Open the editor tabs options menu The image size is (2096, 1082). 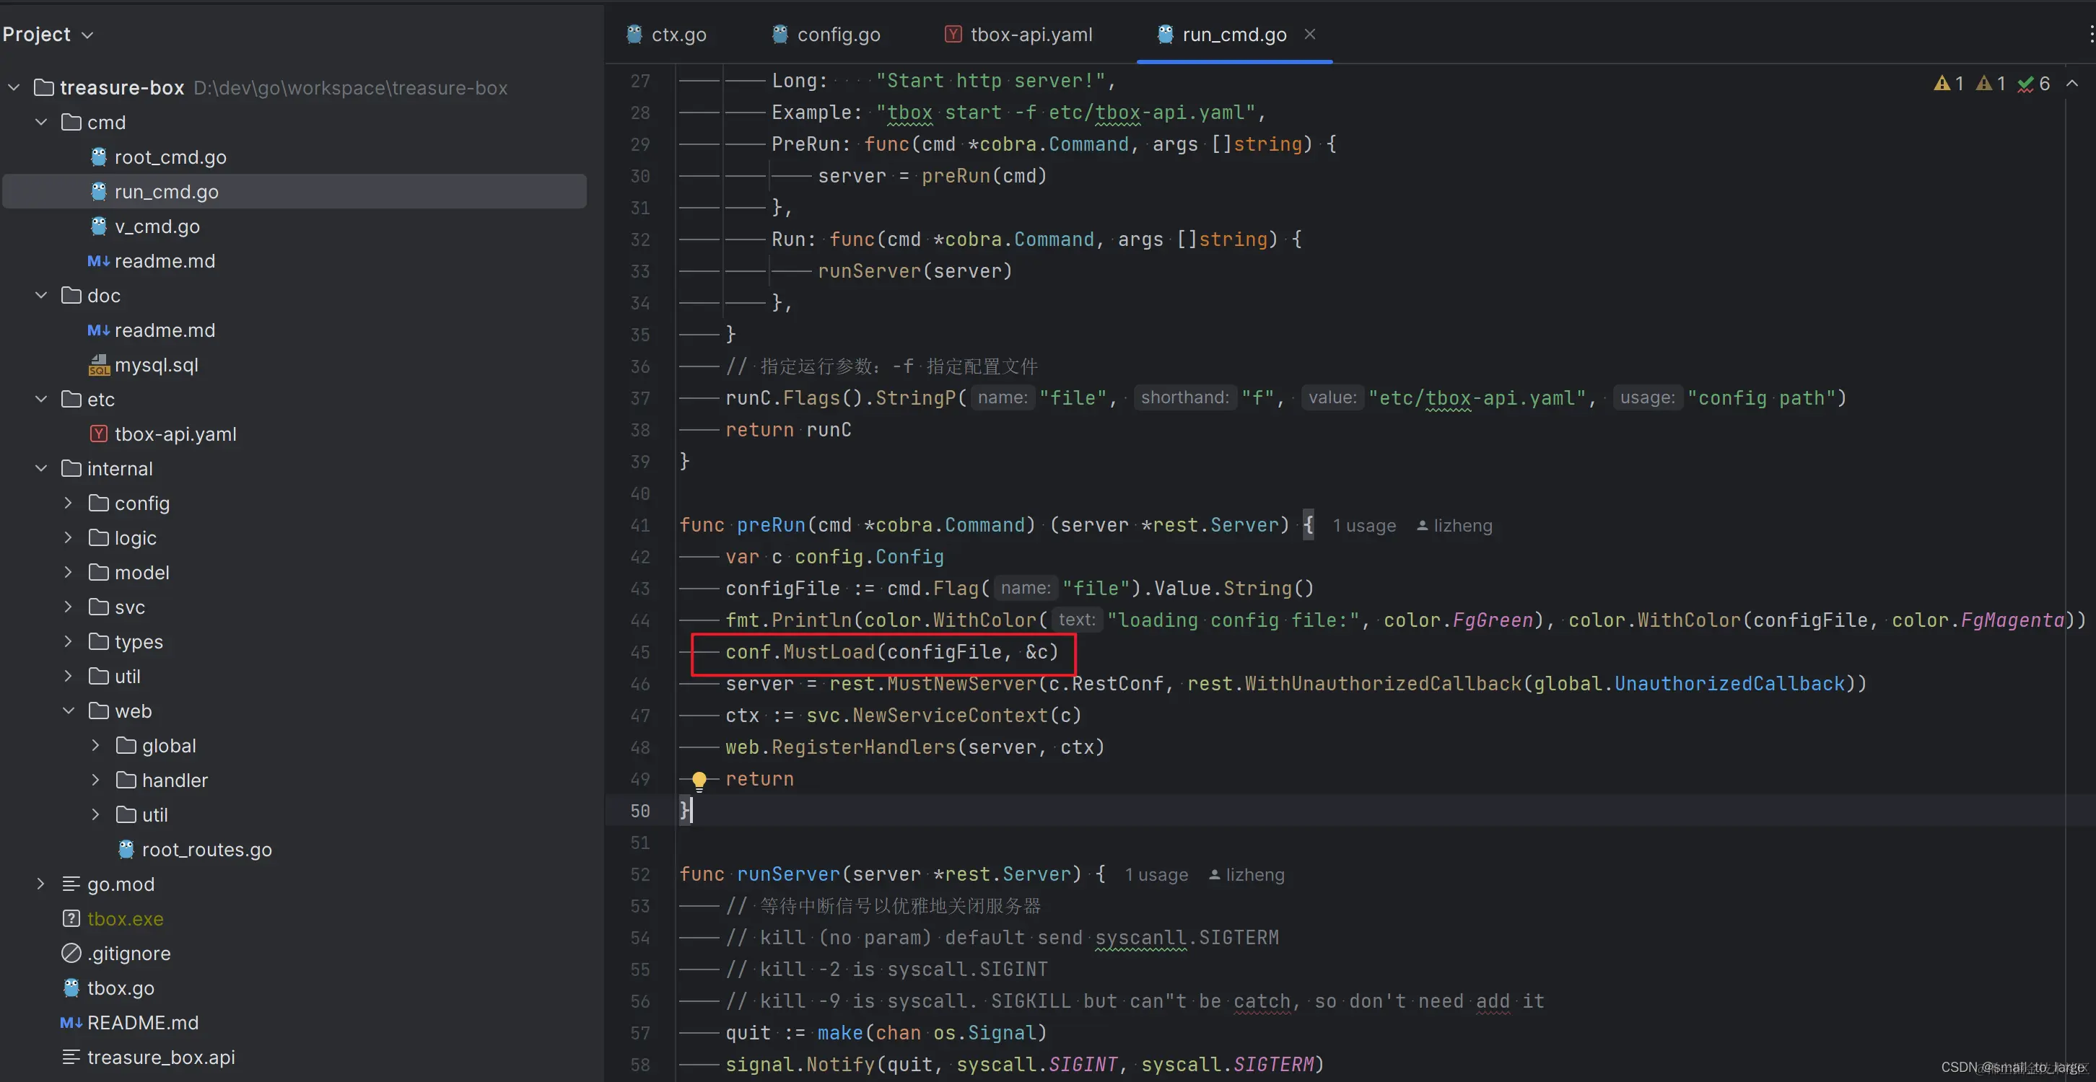[2090, 34]
